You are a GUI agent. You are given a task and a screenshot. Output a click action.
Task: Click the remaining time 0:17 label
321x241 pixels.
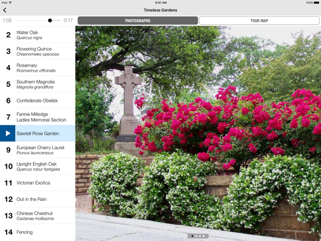(68, 20)
